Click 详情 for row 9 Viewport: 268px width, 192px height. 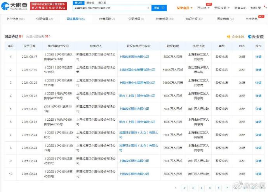click(258, 161)
